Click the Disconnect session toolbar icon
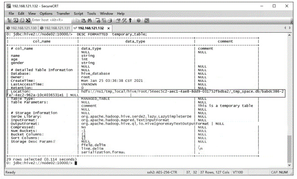This screenshot has height=179, width=297. pos(28,20)
